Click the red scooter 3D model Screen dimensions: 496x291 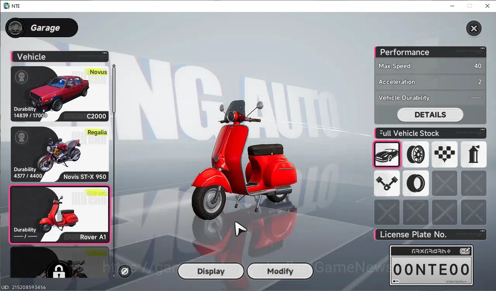tap(244, 161)
